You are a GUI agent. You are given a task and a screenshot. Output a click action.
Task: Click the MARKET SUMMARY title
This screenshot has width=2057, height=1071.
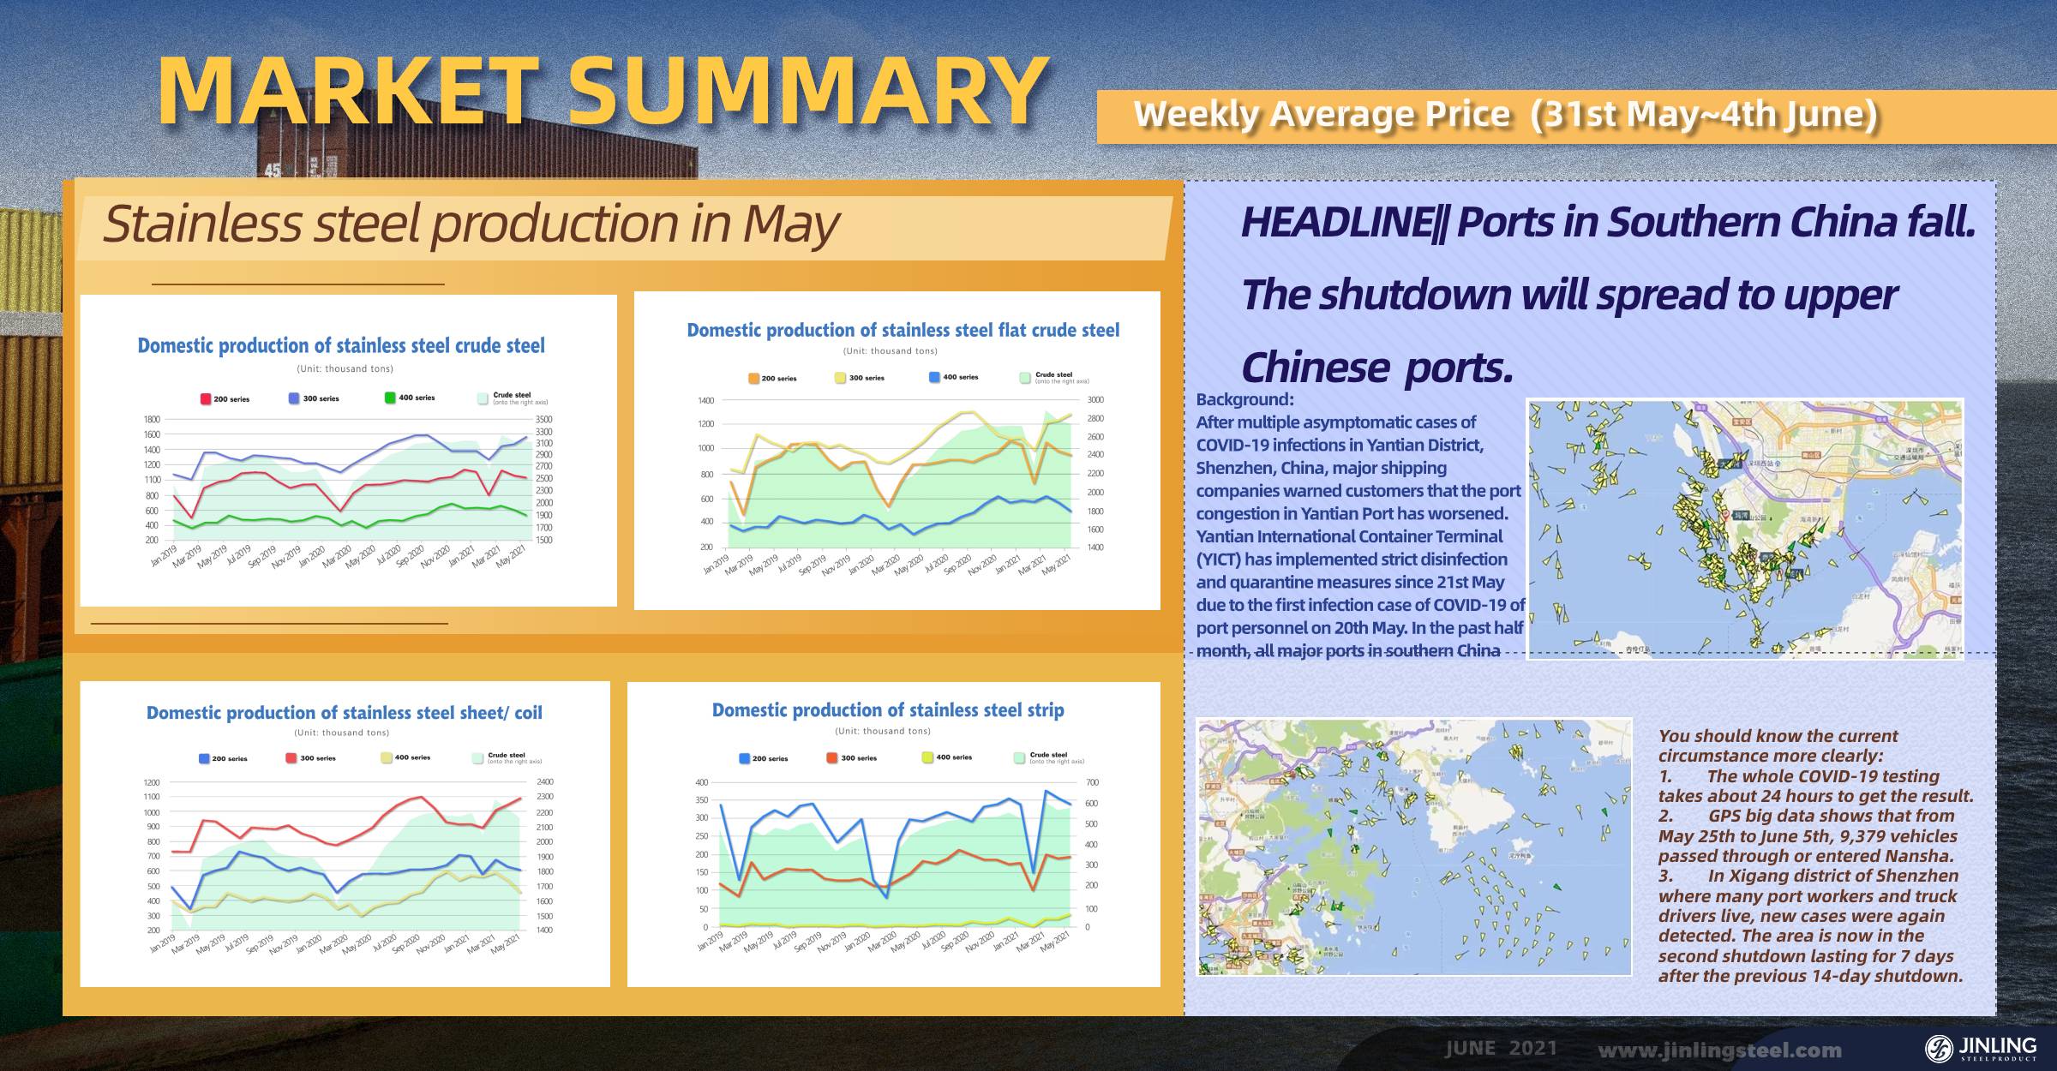coord(604,91)
